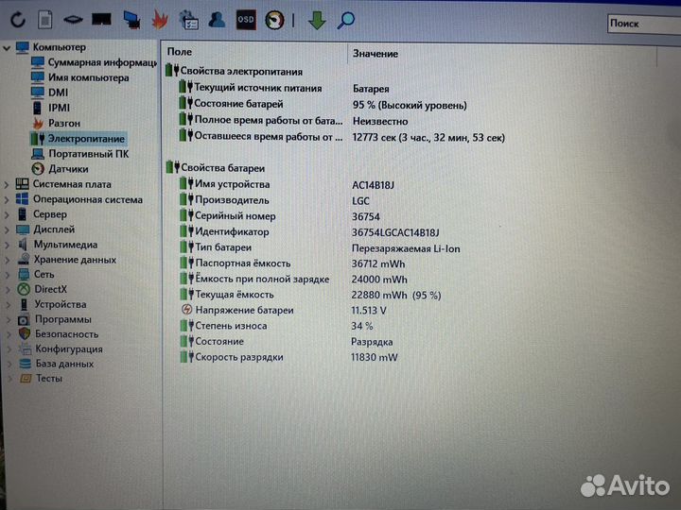This screenshot has width=681, height=510.
Task: Collapse the Компьютер tree node
Action: click(x=6, y=48)
